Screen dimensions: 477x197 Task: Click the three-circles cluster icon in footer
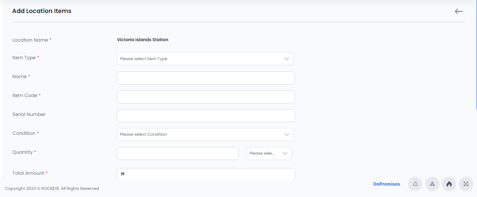(x=432, y=184)
